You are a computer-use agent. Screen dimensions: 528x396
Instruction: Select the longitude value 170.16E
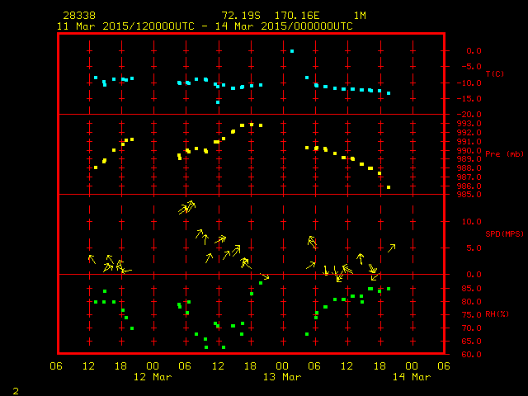297,16
